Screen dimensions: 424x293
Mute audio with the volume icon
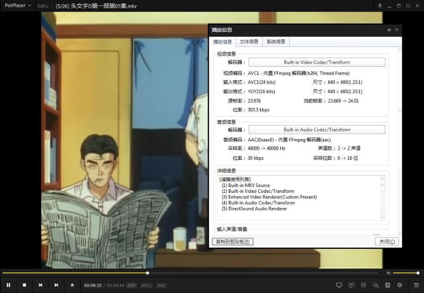[x=389, y=273]
